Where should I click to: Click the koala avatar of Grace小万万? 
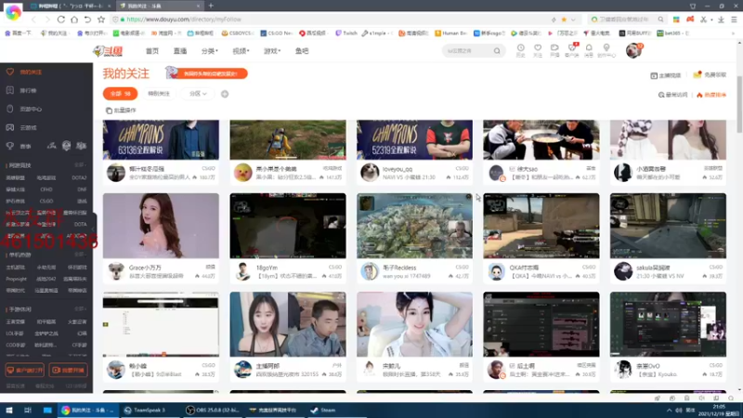click(115, 271)
